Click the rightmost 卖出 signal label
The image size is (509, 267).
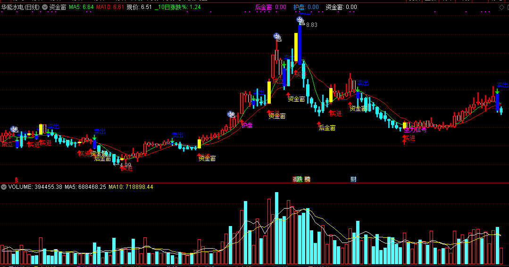coord(503,85)
